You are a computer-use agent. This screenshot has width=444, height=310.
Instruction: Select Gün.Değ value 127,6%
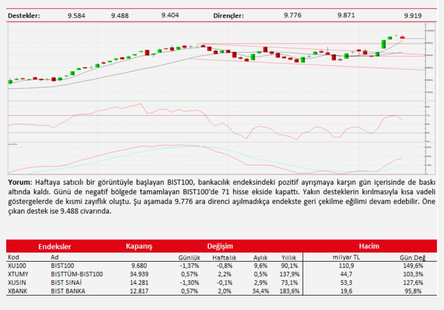pos(413,283)
